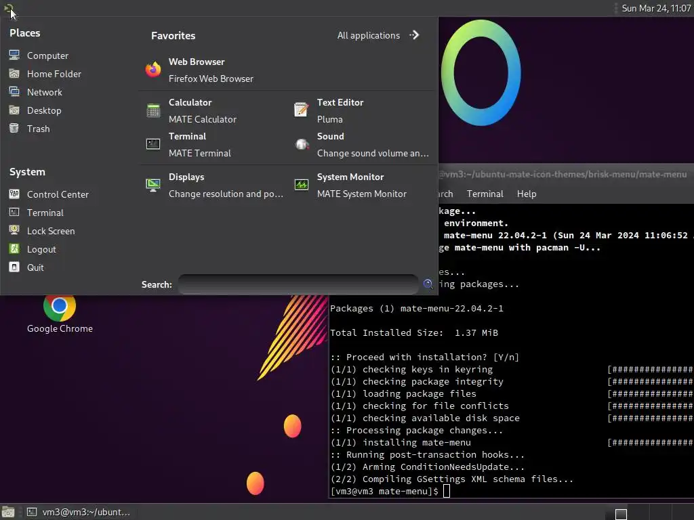This screenshot has width=694, height=520.
Task: Show All applications view
Action: 368,35
